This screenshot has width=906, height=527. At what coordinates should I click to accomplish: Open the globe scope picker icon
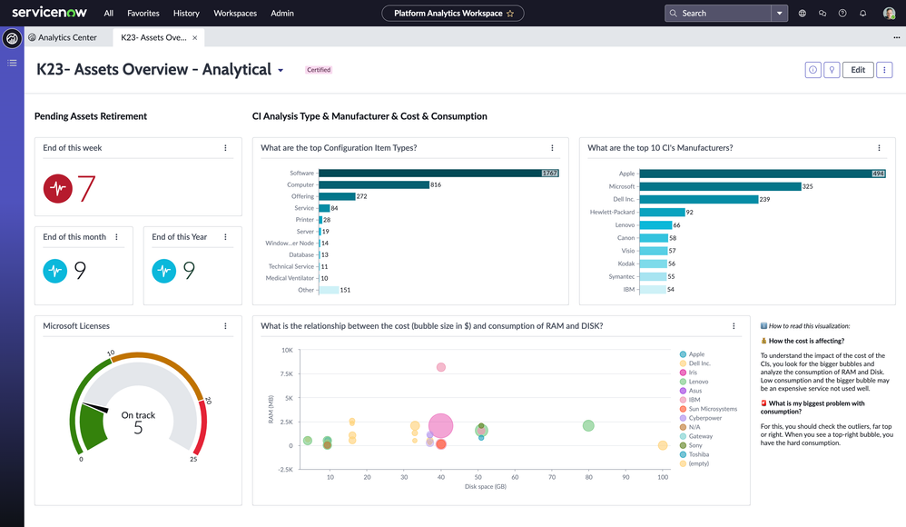[x=802, y=14]
